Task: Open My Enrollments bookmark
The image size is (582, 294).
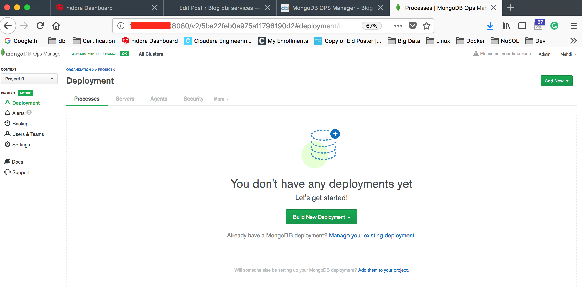Action: [x=283, y=41]
